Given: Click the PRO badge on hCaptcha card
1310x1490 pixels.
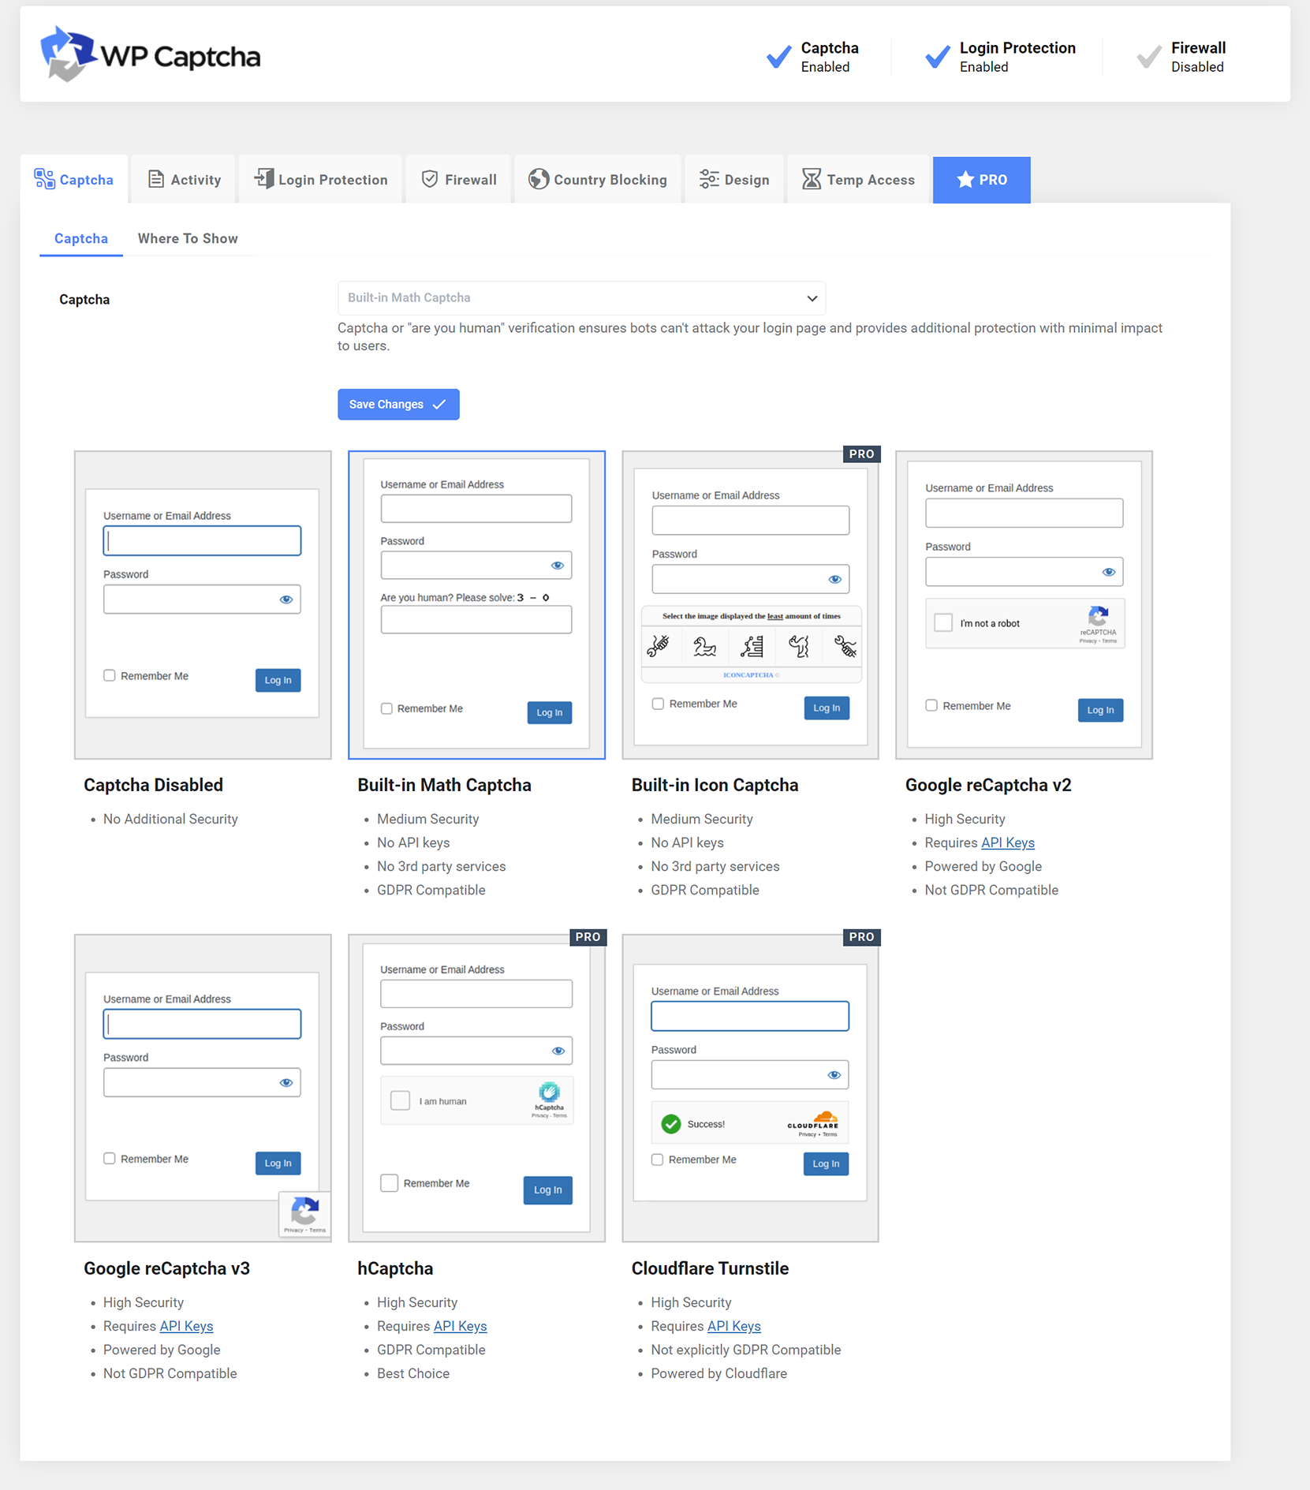Looking at the screenshot, I should (x=588, y=936).
